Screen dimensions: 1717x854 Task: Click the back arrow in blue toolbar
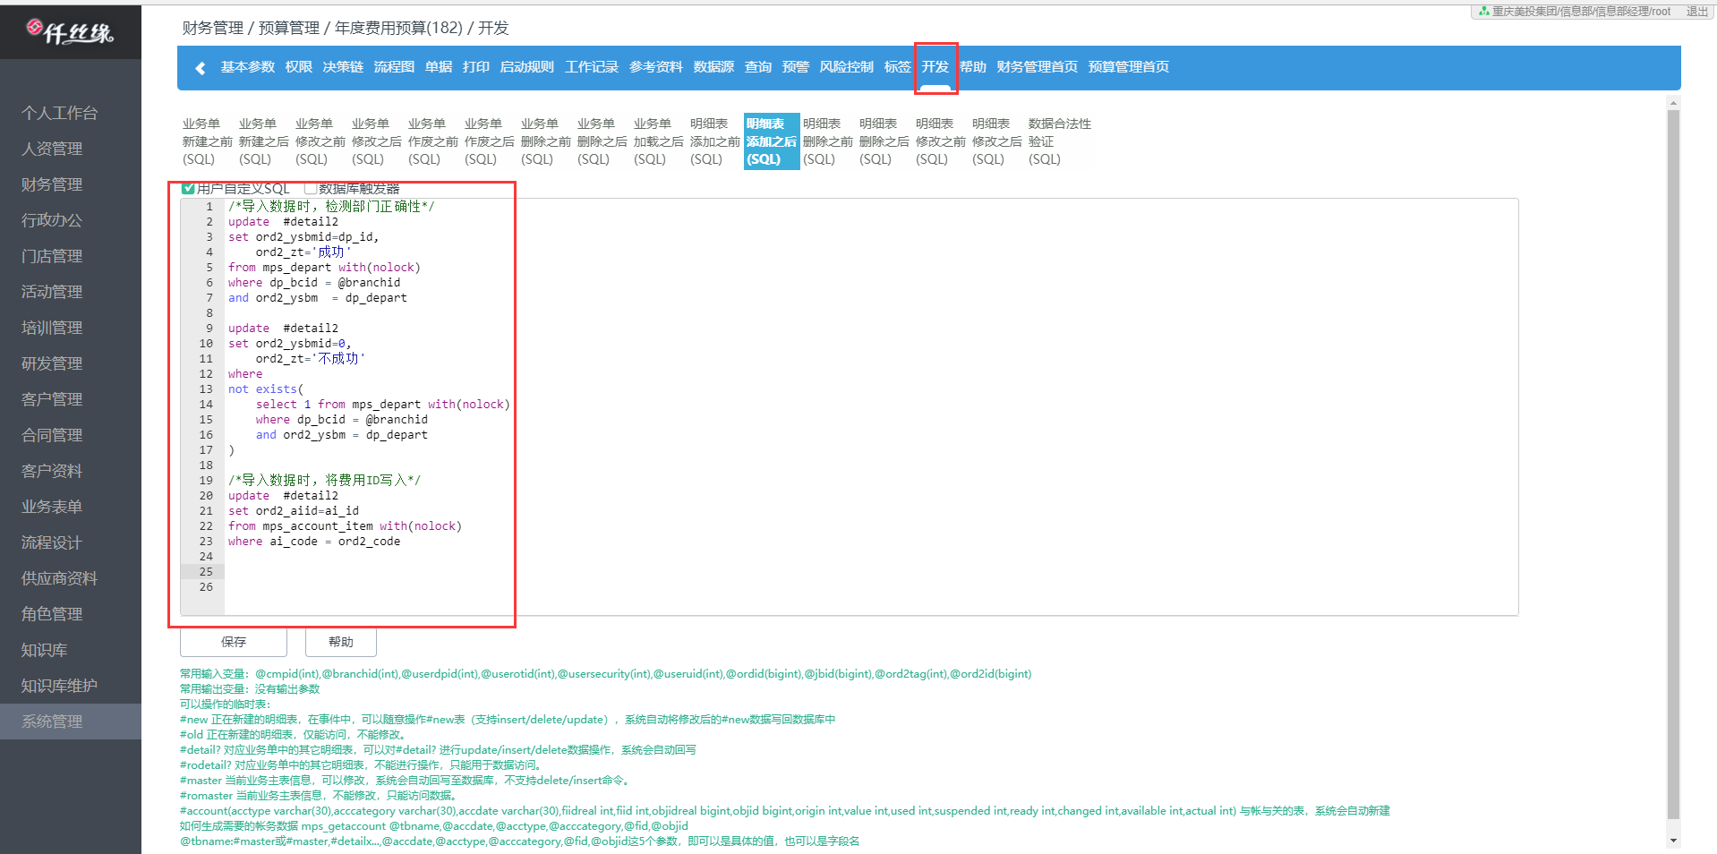tap(201, 68)
